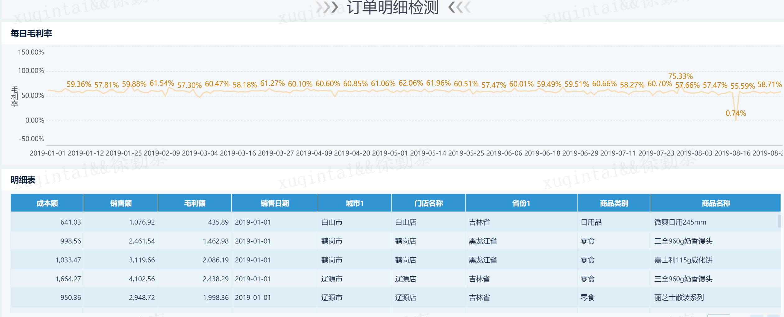Select the 丽芝士散装系列 product cell
784x317 pixels.
679,297
